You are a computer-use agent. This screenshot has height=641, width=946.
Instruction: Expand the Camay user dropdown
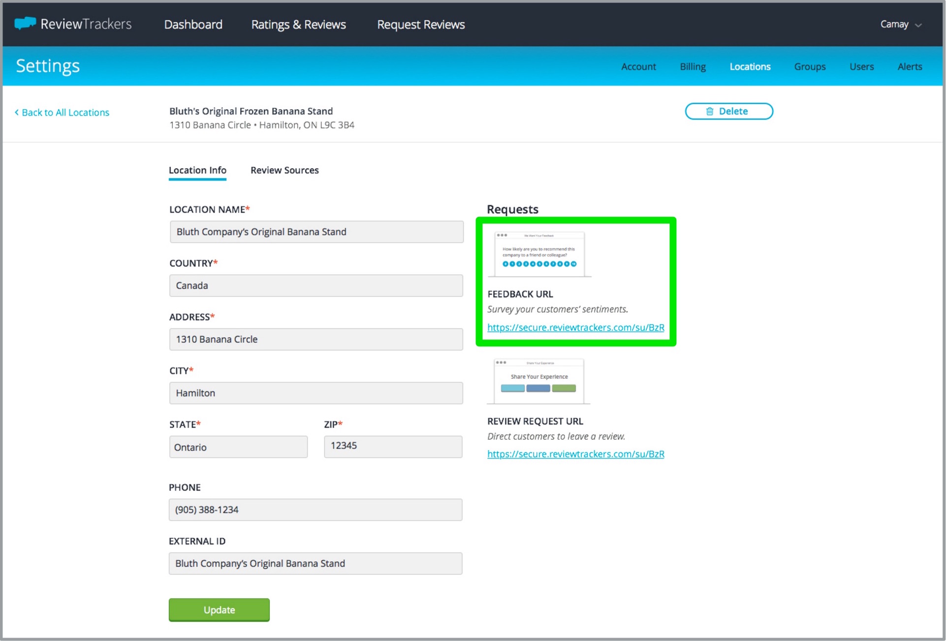pyautogui.click(x=900, y=24)
